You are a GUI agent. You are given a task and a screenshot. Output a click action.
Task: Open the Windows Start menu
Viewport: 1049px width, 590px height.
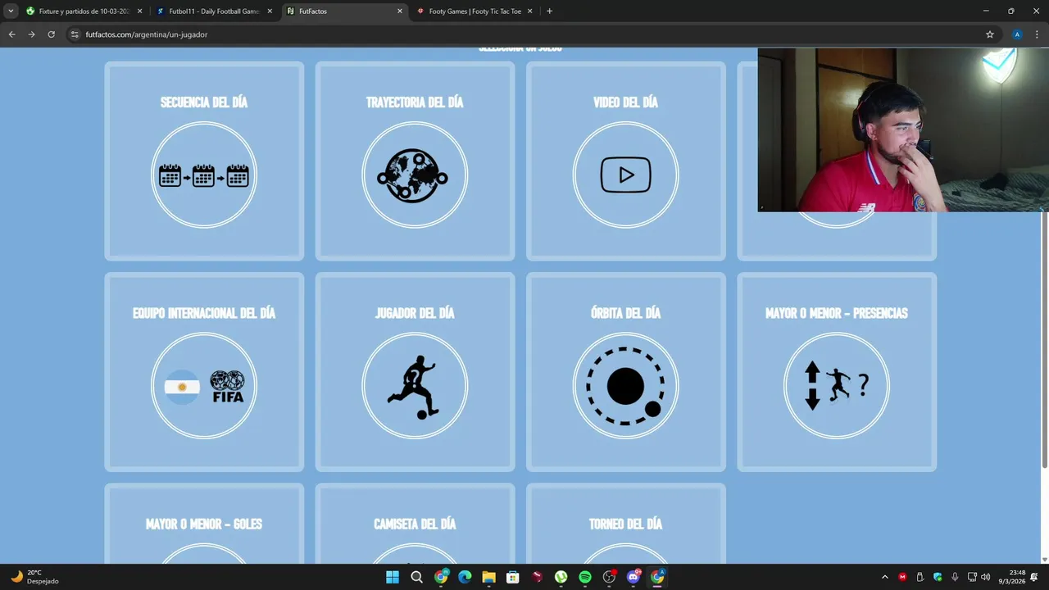tap(393, 577)
